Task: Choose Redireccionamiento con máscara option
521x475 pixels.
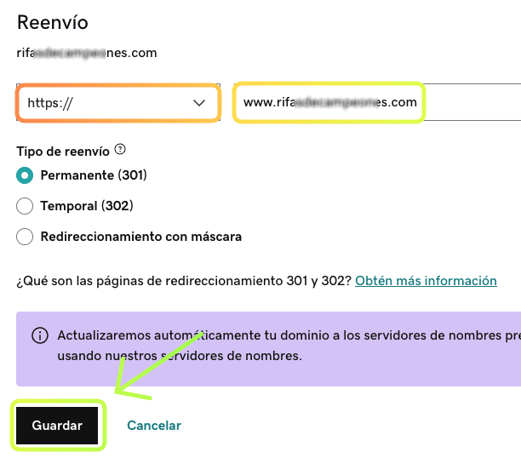Action: pyautogui.click(x=25, y=237)
